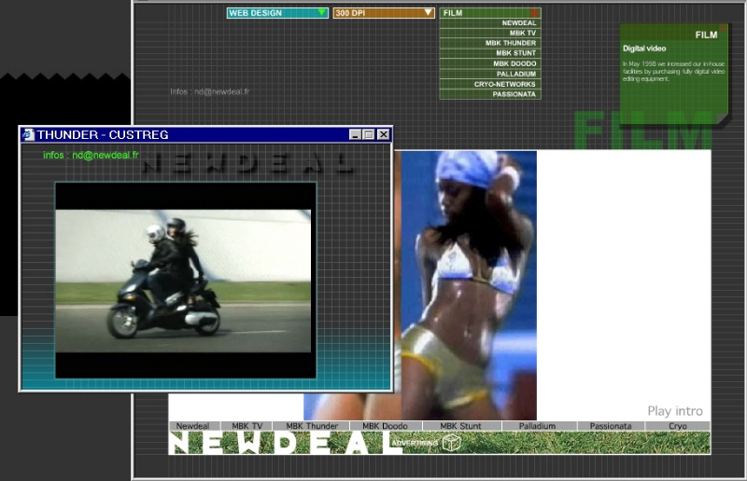
Task: Open the Newdeal tab below the video
Action: (x=194, y=426)
